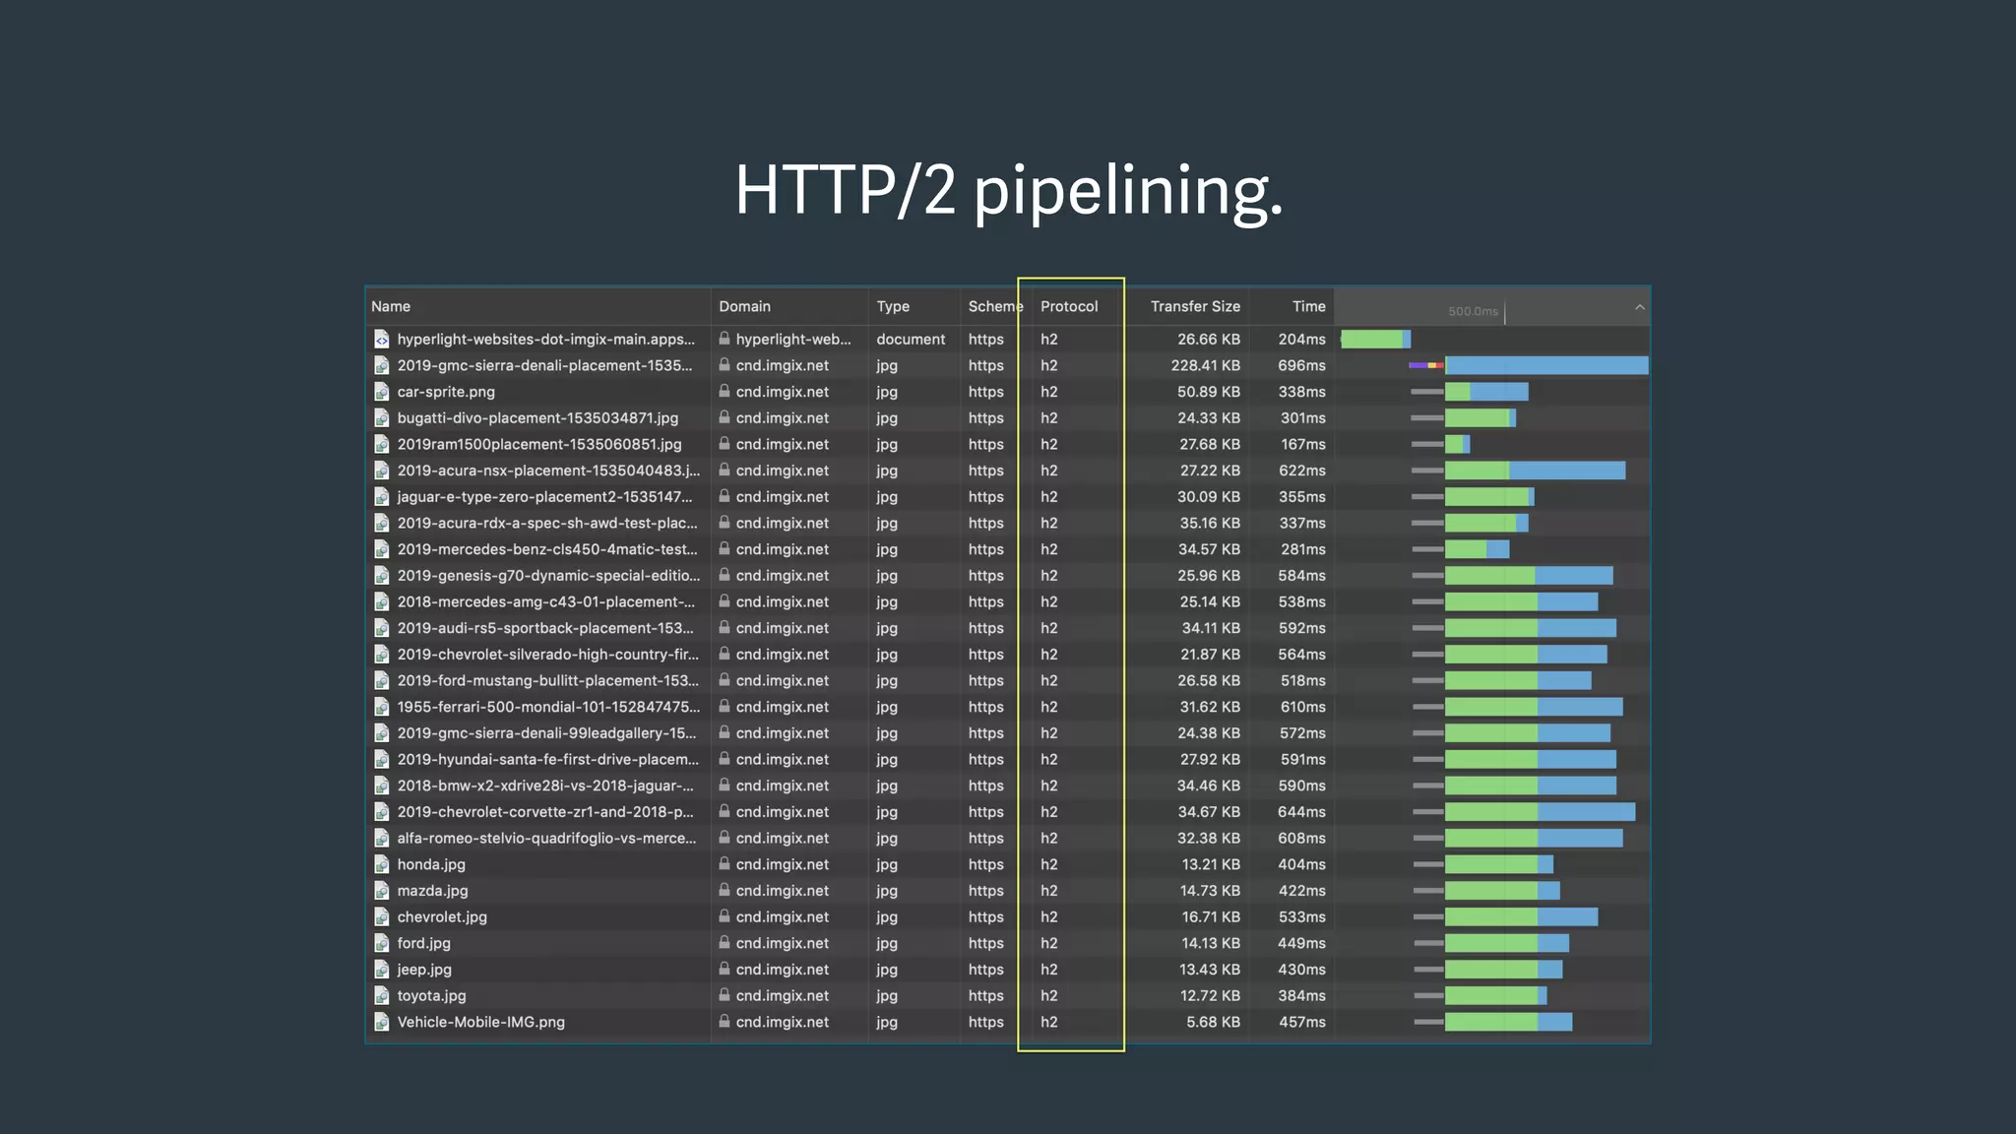Sort by the Transfer Size column header
This screenshot has height=1134, width=2016.
click(x=1194, y=306)
